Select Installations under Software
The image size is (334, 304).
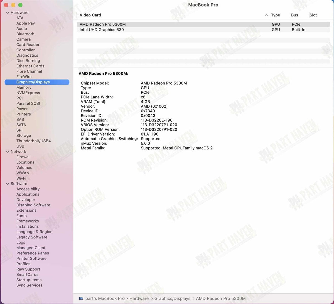(28, 226)
